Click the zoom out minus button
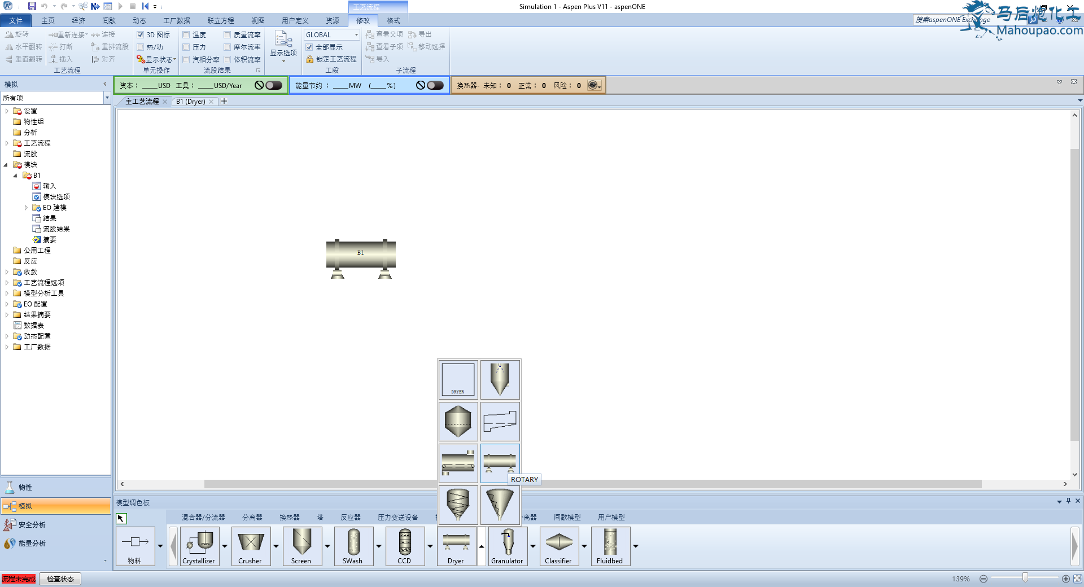 984,579
